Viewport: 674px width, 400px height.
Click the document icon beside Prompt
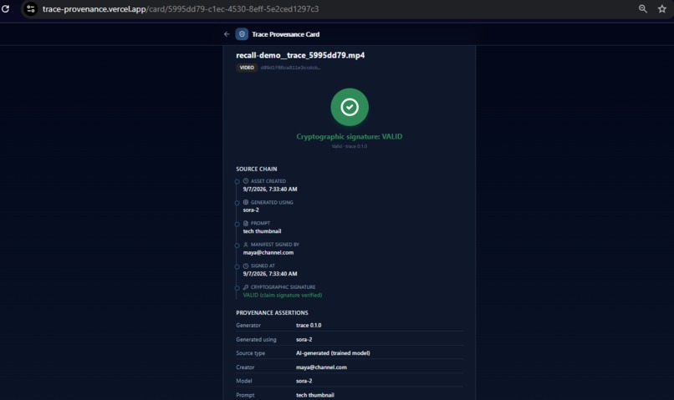pyautogui.click(x=246, y=223)
